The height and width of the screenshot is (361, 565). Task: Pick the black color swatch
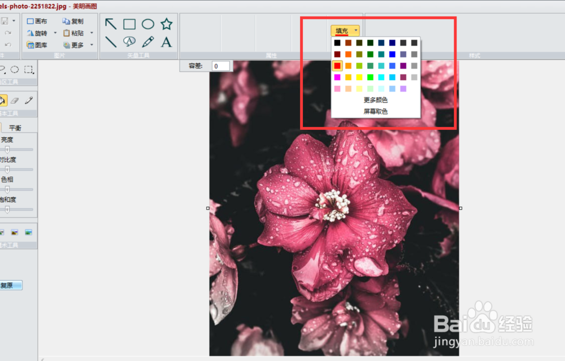pyautogui.click(x=337, y=43)
